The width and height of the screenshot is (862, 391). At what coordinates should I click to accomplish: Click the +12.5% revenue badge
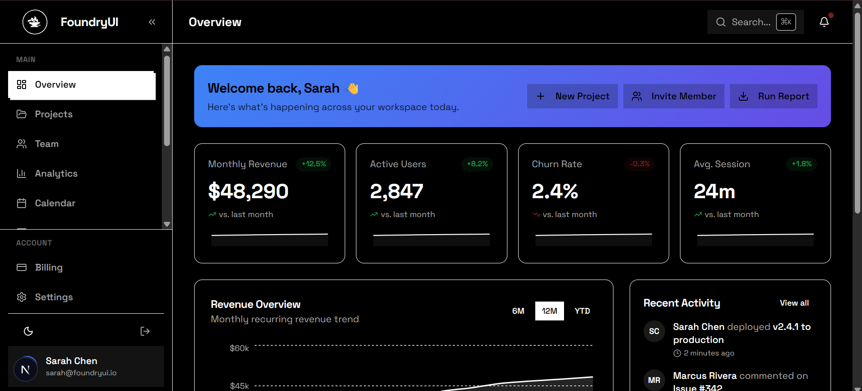pyautogui.click(x=314, y=164)
